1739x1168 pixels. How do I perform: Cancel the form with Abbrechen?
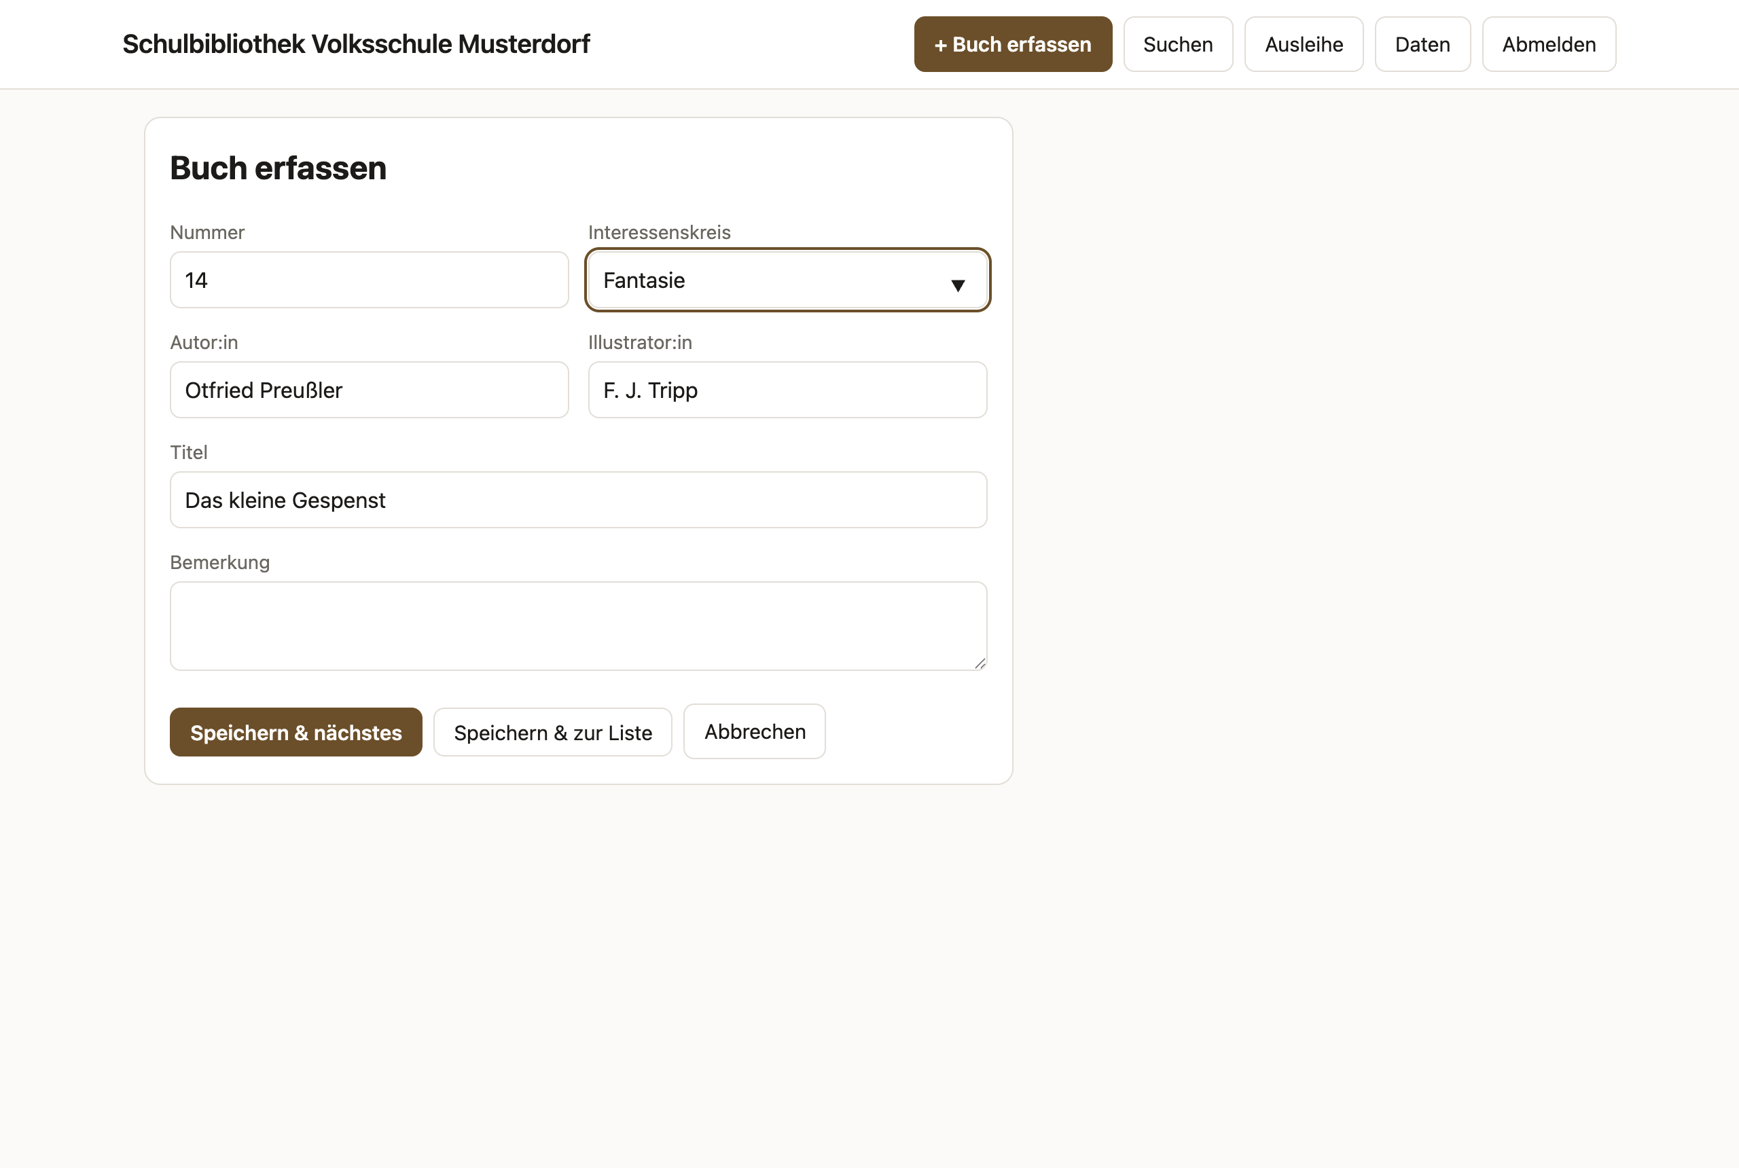click(755, 731)
